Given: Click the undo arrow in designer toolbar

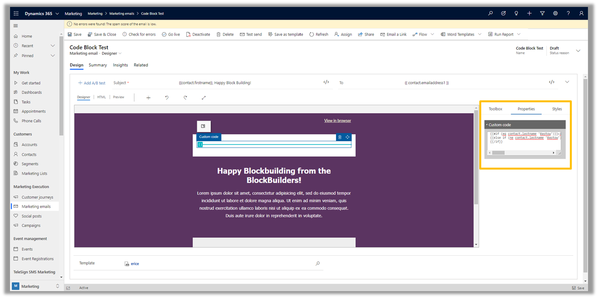Looking at the screenshot, I should (x=167, y=98).
